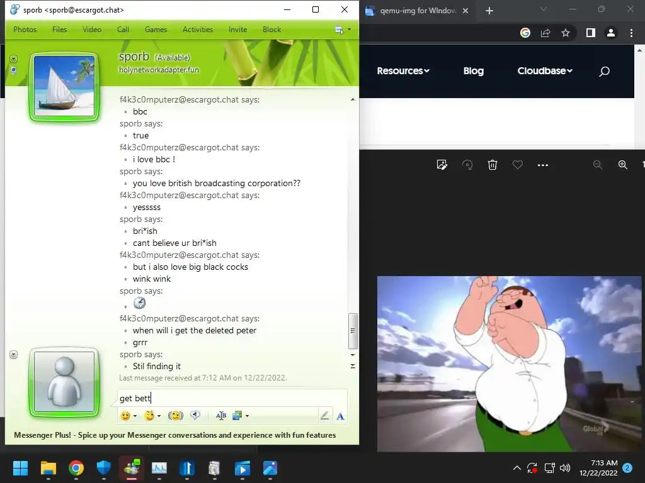Open options arrow beside your own display picture

[x=14, y=355]
